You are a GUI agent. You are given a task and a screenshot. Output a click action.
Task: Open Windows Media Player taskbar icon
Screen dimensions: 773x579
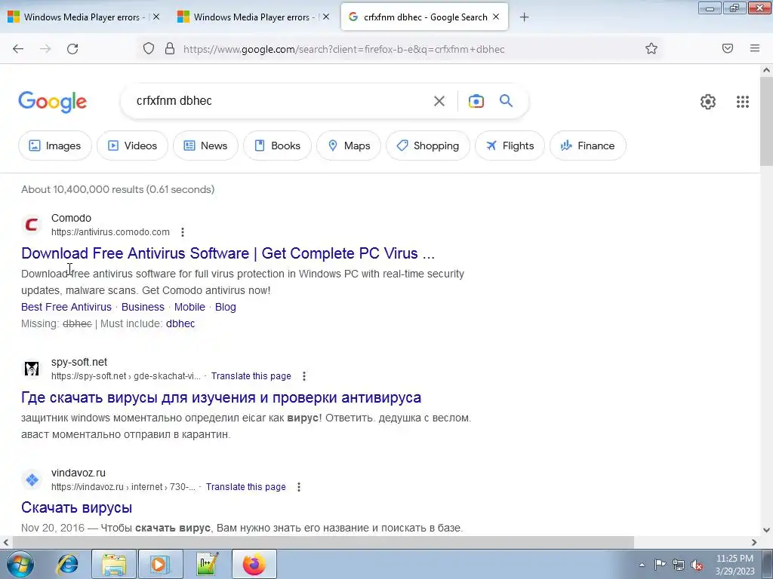pos(160,564)
